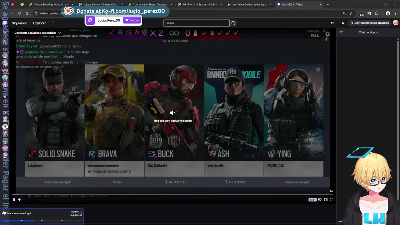This screenshot has width=400, height=225.
Task: Click the get Bits icon
Action: coord(343,23)
